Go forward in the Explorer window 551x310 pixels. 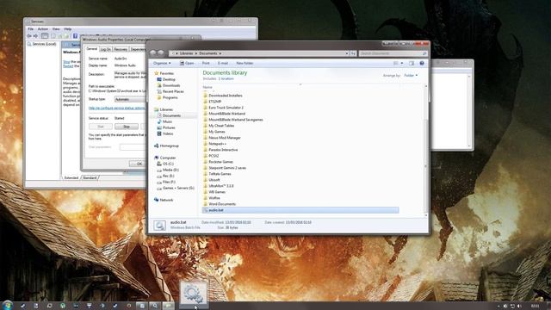coord(161,53)
